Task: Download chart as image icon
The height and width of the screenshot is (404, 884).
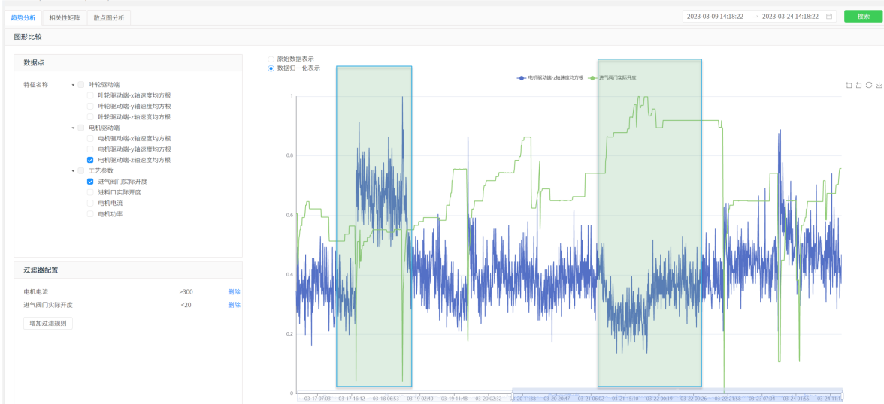Action: [x=879, y=85]
